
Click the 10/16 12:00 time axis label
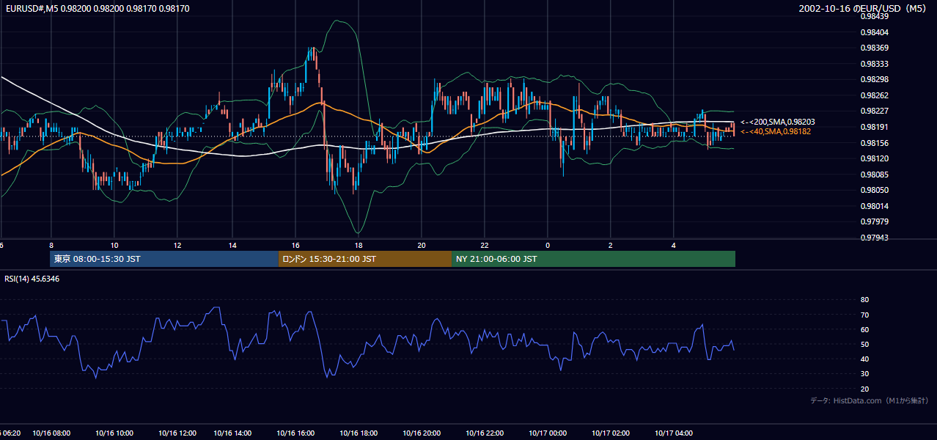pos(177,433)
